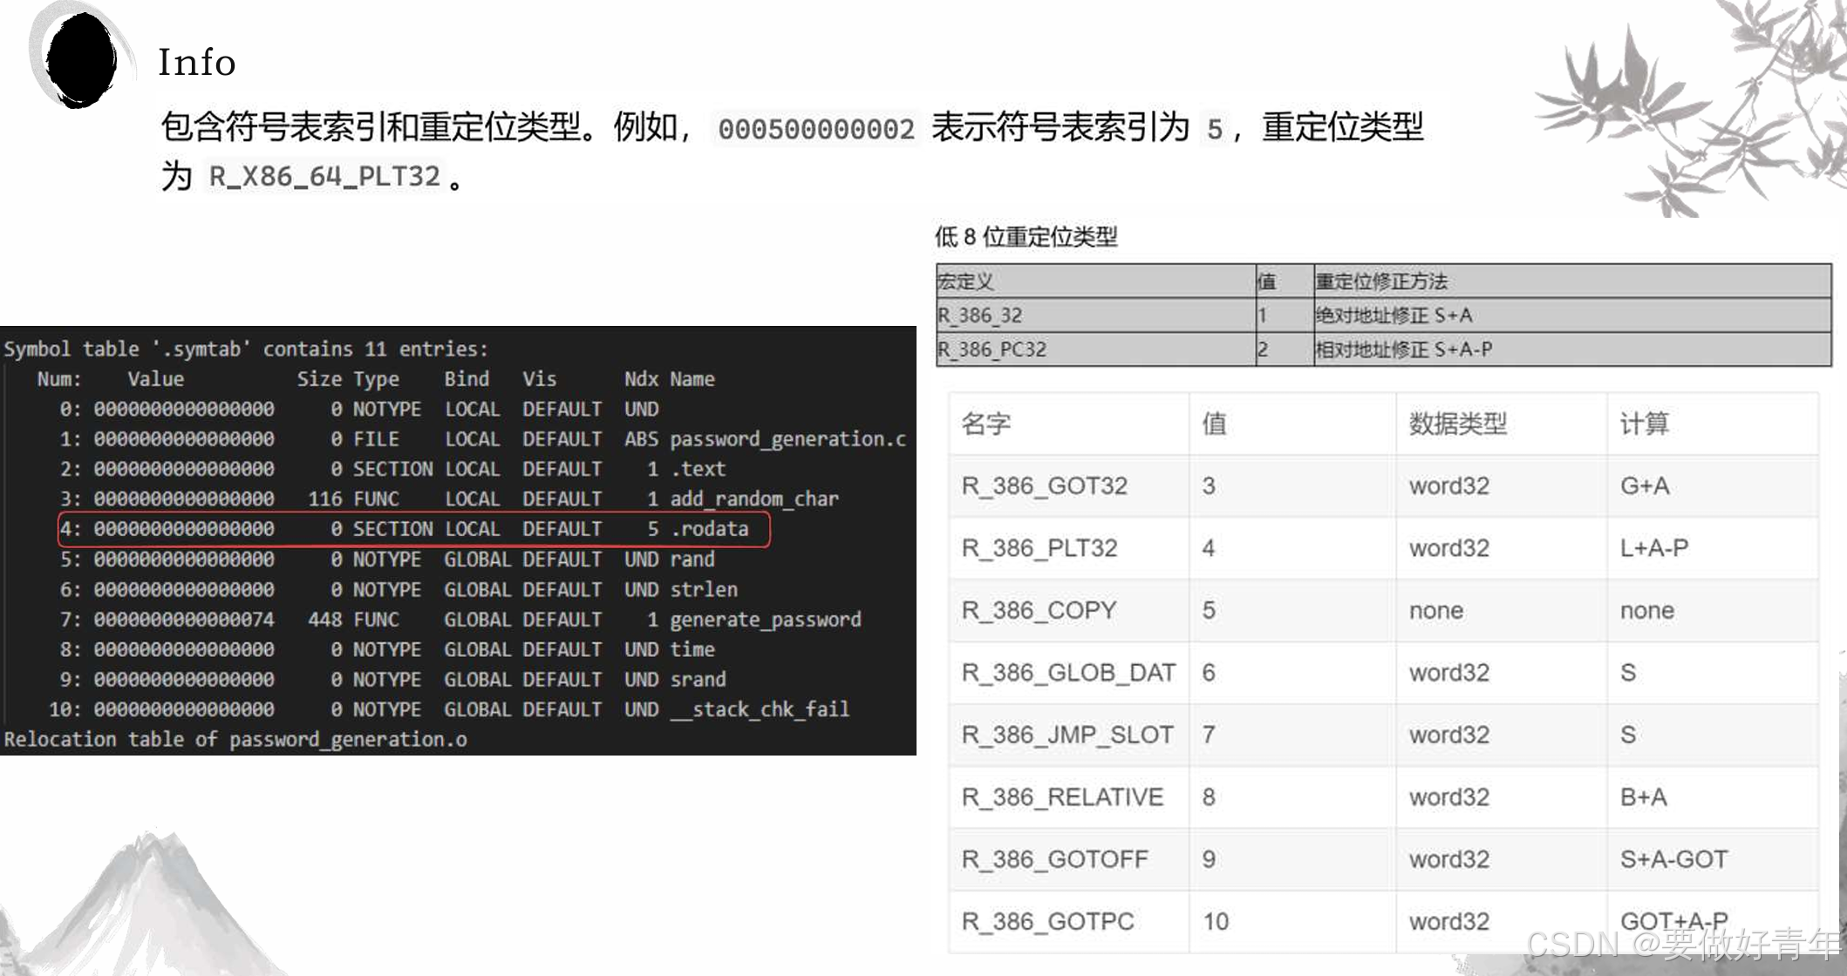Screen dimensions: 1847x976
Task: Click the password_generation.c file name
Action: 787,439
